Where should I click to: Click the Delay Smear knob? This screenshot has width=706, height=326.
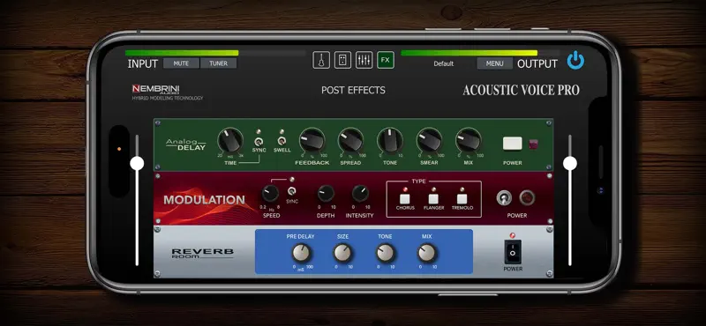(429, 140)
